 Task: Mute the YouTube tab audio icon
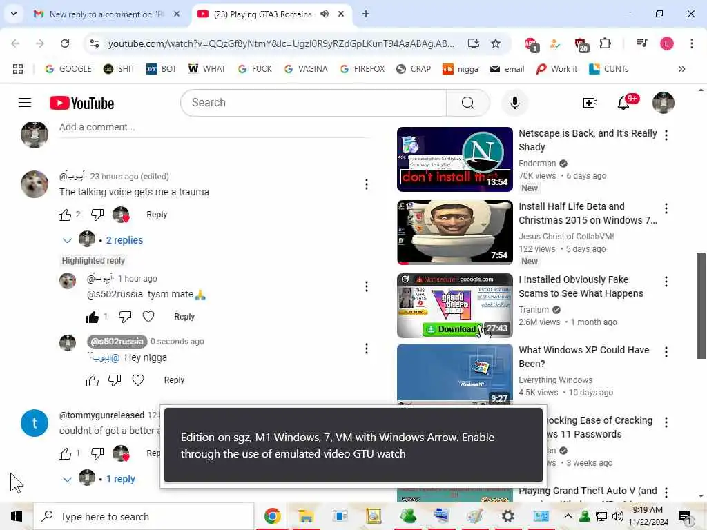[x=325, y=14]
